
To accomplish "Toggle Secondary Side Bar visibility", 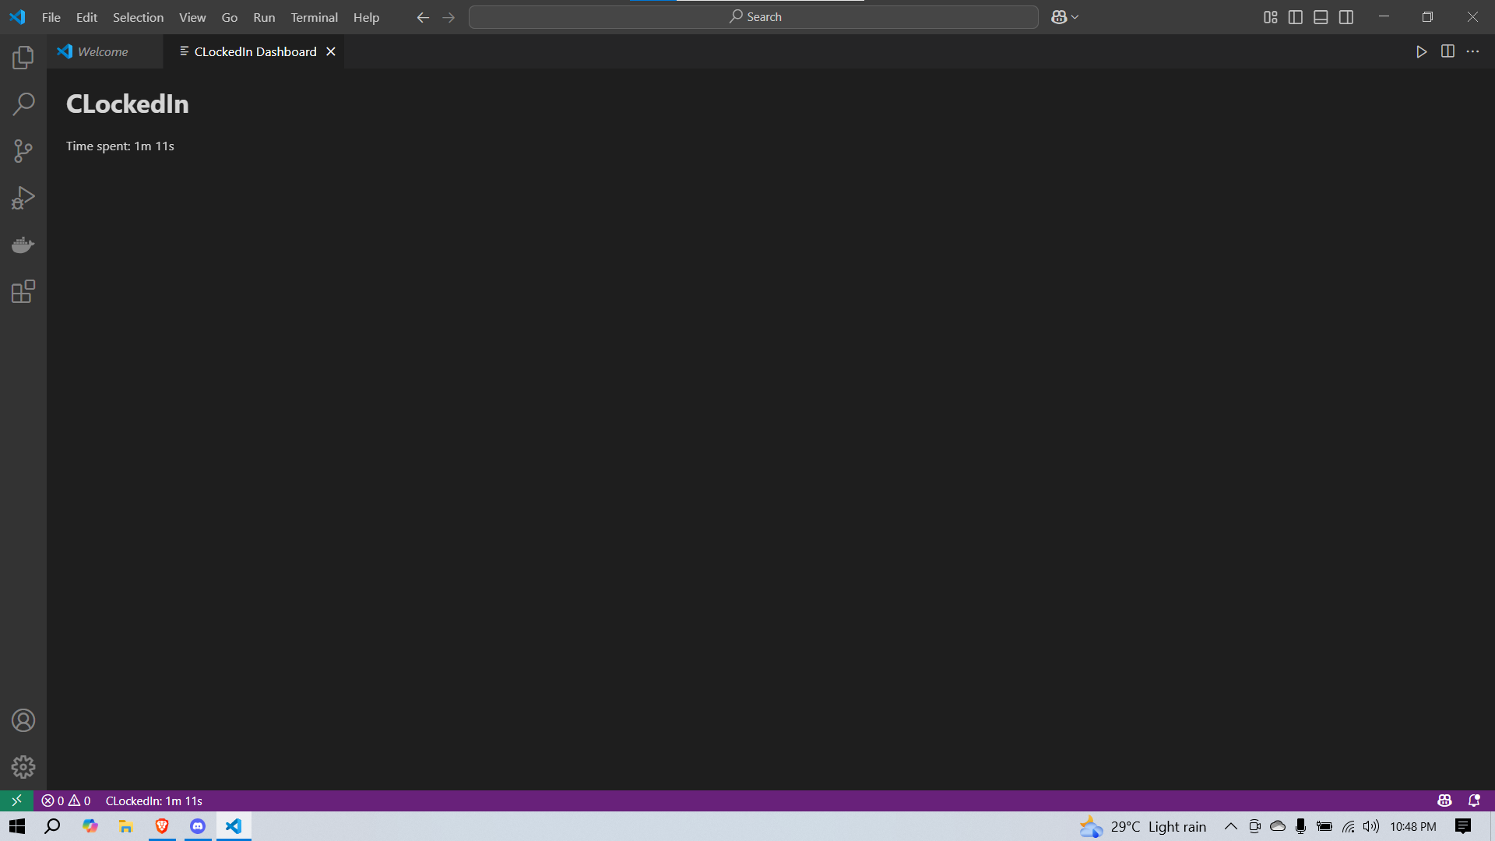I will pos(1346,17).
